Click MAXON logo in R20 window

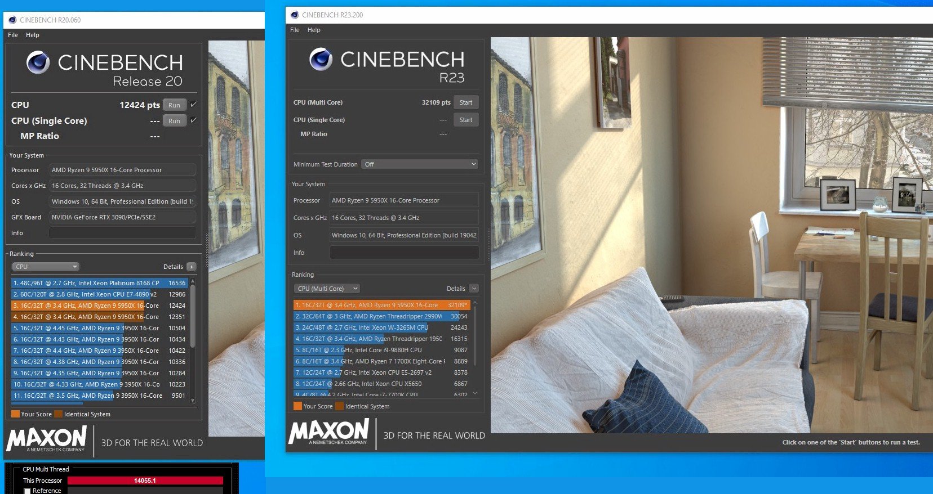coord(47,439)
